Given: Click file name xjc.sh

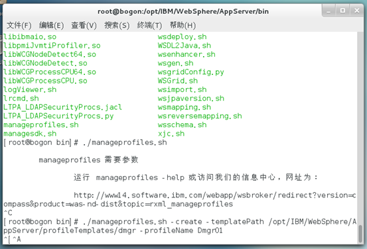Looking at the screenshot, I should (x=171, y=134).
